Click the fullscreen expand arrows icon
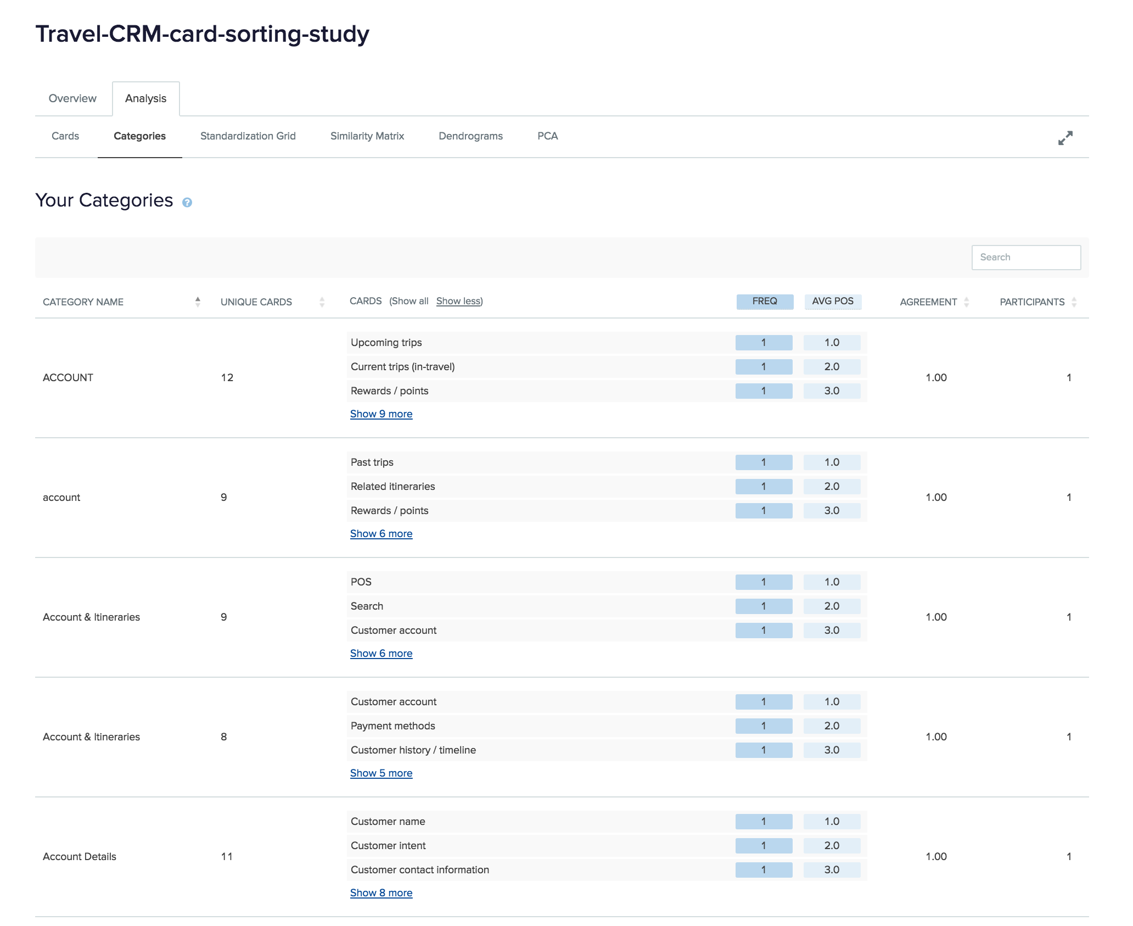Image resolution: width=1133 pixels, height=926 pixels. point(1065,138)
